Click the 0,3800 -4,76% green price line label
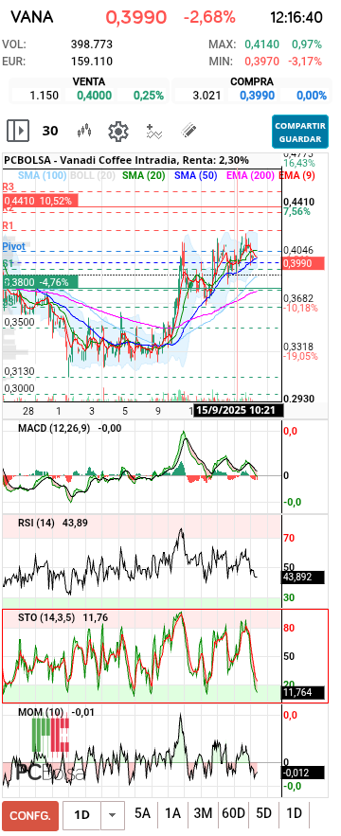Image resolution: width=341 pixels, height=836 pixels. coord(40,282)
